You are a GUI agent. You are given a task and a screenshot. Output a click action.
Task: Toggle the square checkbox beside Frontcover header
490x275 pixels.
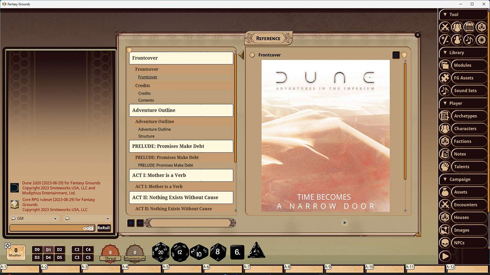pyautogui.click(x=395, y=55)
